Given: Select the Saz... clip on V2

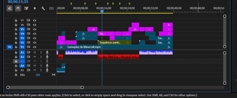Looking at the screenshot, I should [x=164, y=43].
